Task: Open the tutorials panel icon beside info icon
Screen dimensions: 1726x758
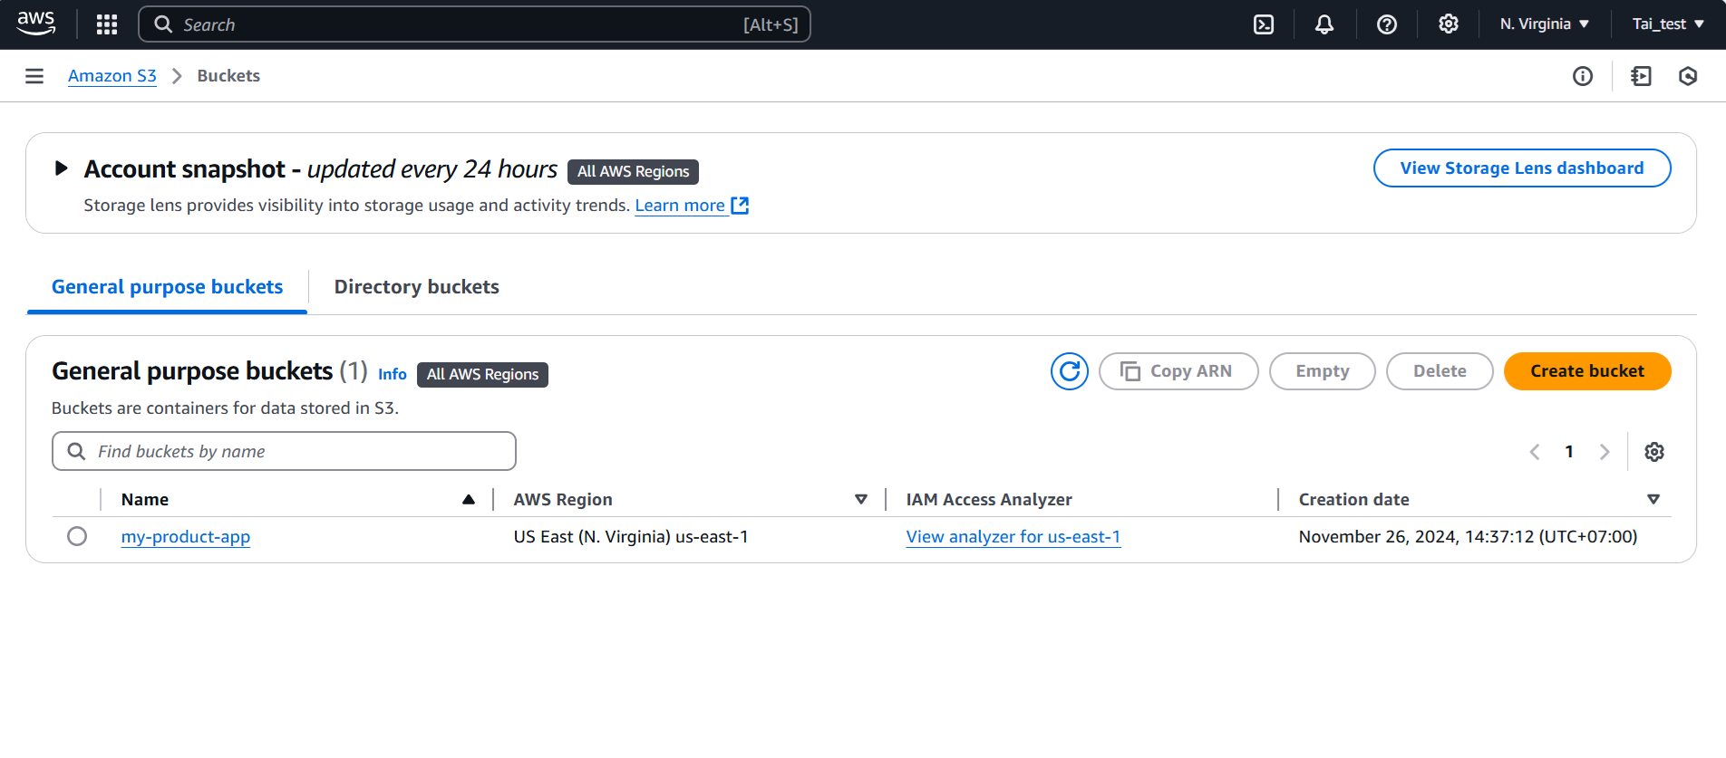Action: (1641, 76)
